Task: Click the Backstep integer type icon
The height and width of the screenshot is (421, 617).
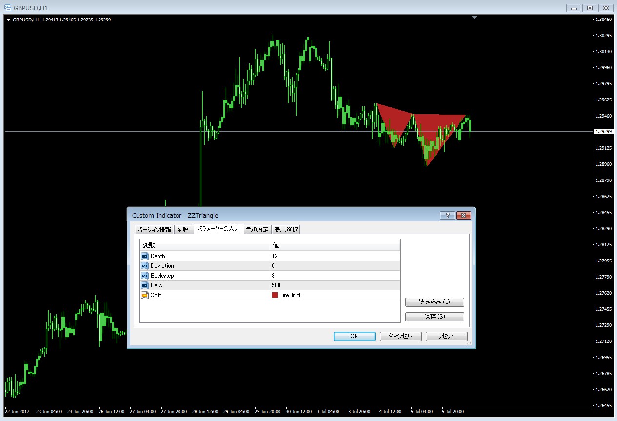Action: coord(145,276)
